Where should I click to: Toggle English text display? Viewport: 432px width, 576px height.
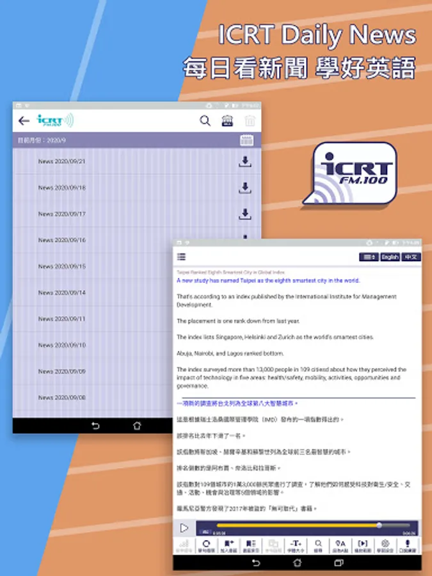pyautogui.click(x=390, y=257)
